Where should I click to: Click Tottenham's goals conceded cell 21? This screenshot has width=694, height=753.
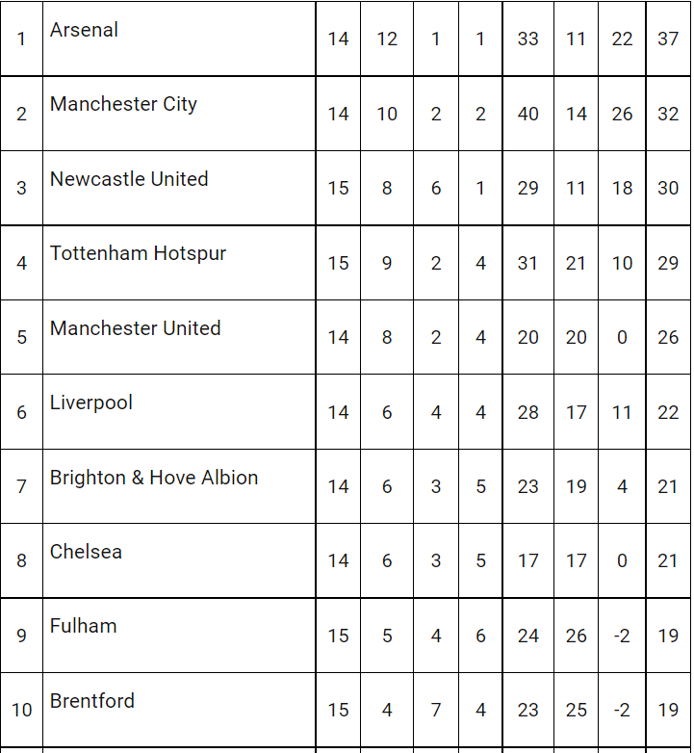coord(576,263)
